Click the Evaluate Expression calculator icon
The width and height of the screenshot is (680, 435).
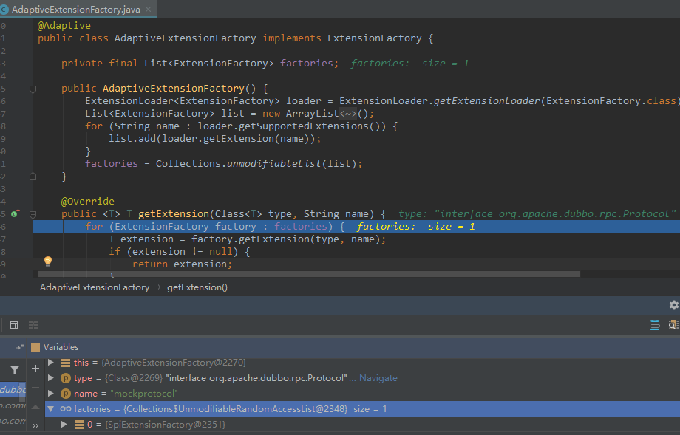tap(14, 325)
